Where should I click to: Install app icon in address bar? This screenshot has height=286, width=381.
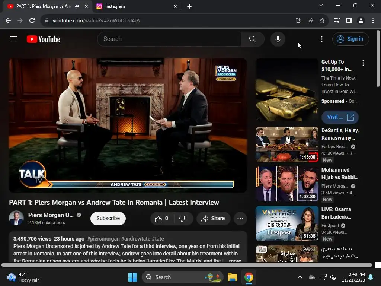click(298, 21)
